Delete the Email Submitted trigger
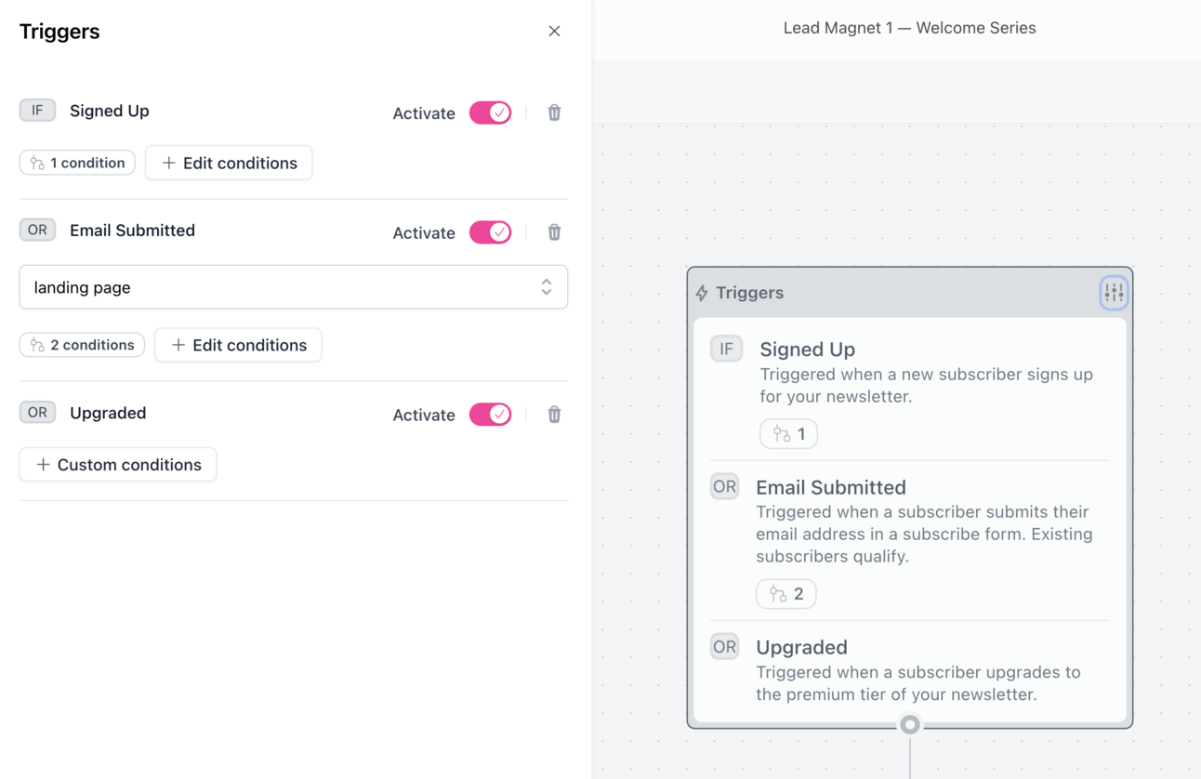Viewport: 1201px width, 779px height. (554, 232)
